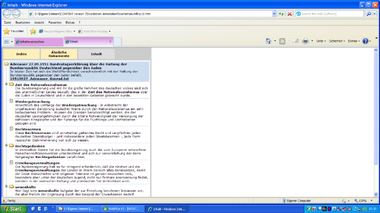Stop loading with the red X icon

pos(289,14)
